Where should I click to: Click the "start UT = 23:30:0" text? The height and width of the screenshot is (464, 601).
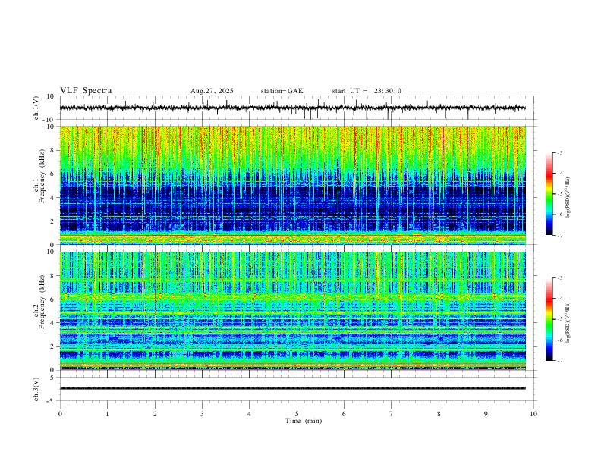(367, 91)
